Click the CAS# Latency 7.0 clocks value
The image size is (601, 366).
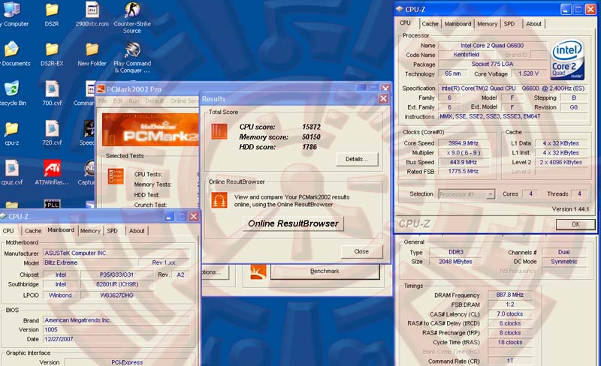(510, 314)
